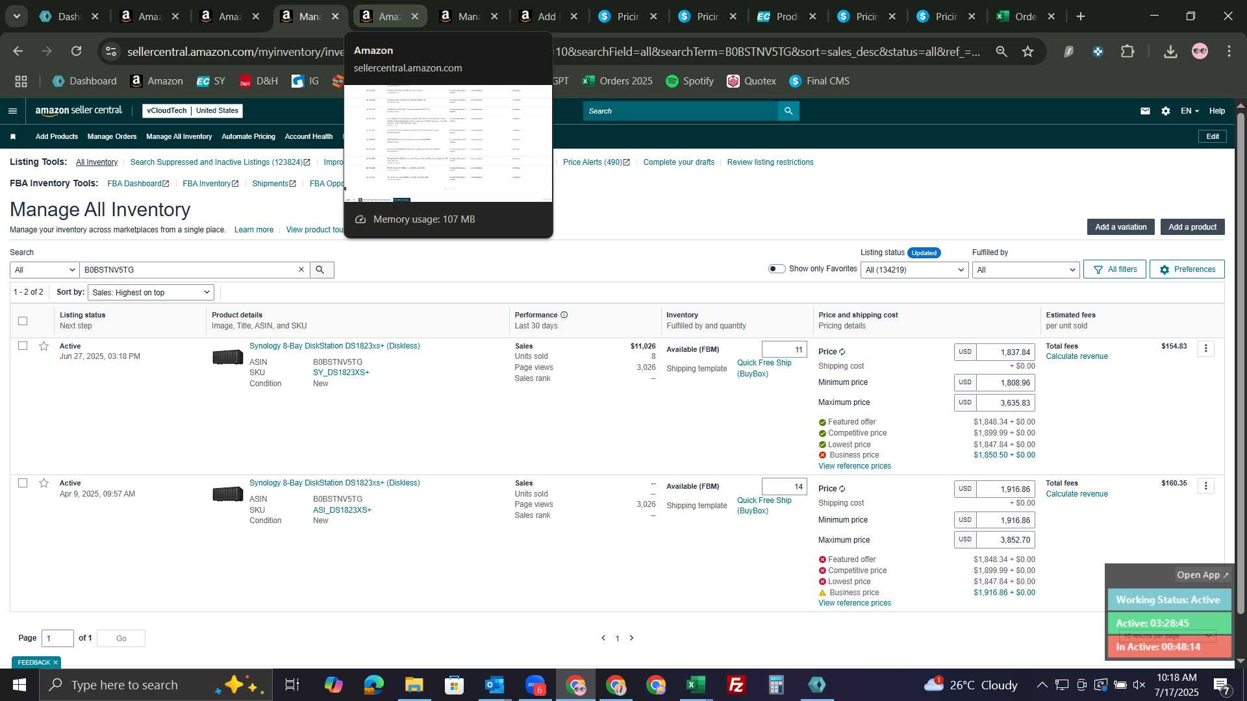Go to the next results page arrow
Image resolution: width=1247 pixels, height=701 pixels.
(x=631, y=638)
